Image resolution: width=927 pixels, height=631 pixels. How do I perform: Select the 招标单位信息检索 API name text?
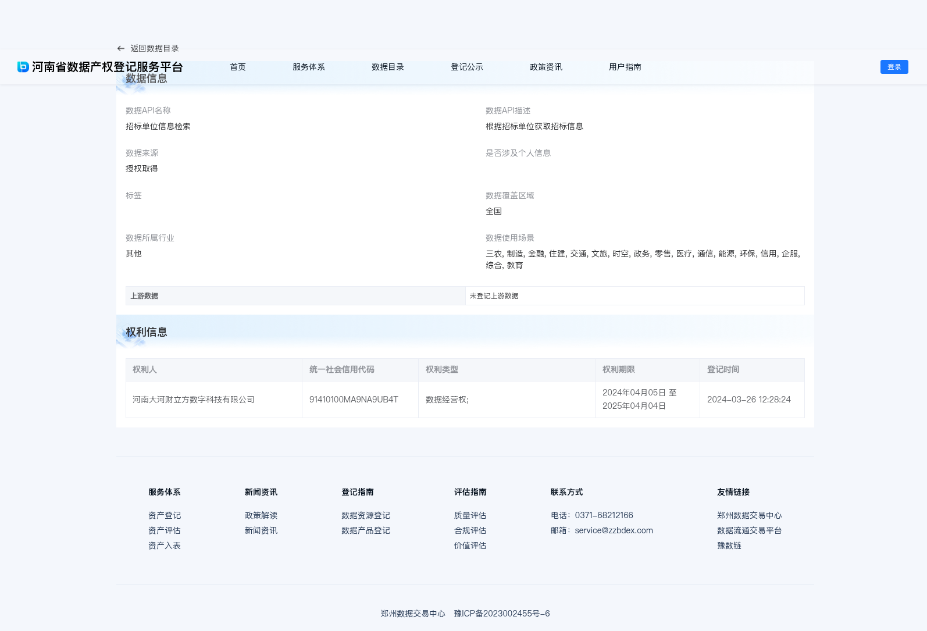point(158,126)
